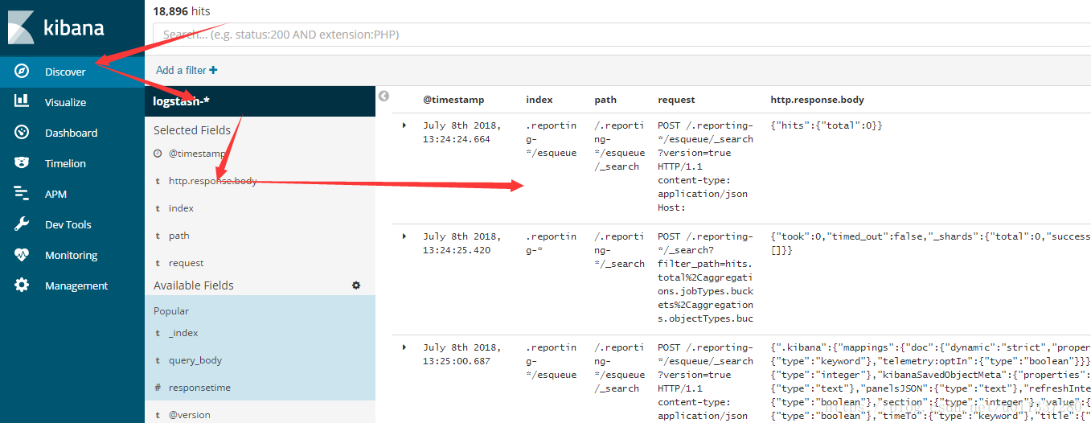The height and width of the screenshot is (423, 1091).
Task: Click the Popular section label
Action: coord(171,310)
